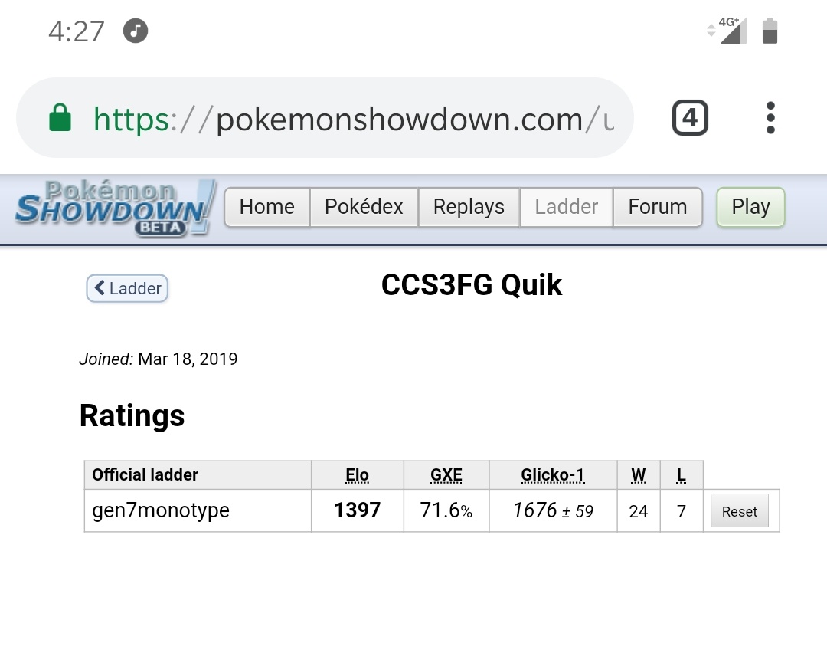Click the Glicko-1 column header
The image size is (827, 653).
click(x=553, y=475)
